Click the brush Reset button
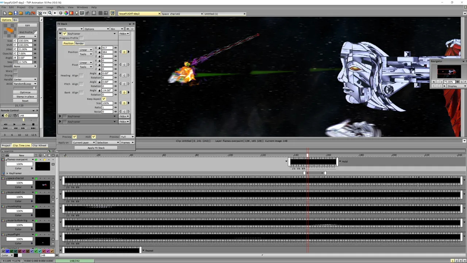The height and width of the screenshot is (263, 467). tap(25, 101)
